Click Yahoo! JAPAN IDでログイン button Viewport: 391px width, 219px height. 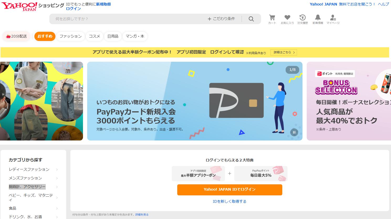pyautogui.click(x=230, y=190)
